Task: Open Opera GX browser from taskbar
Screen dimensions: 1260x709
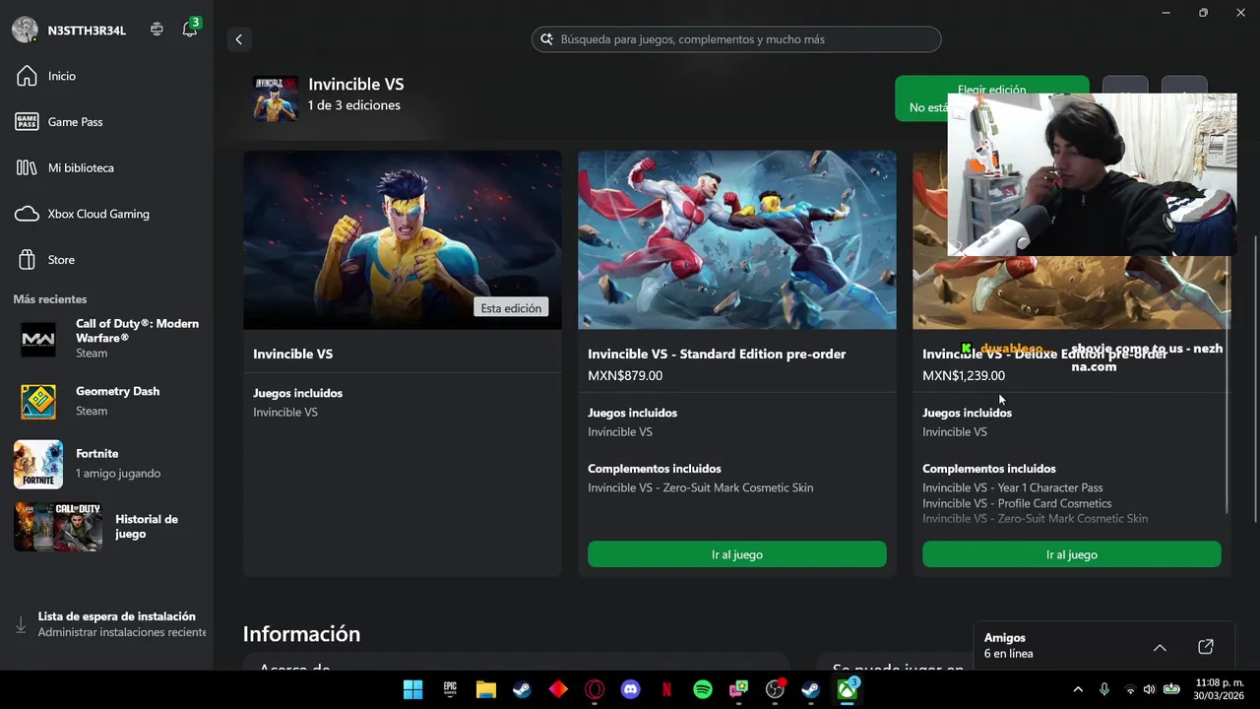Action: click(x=595, y=689)
